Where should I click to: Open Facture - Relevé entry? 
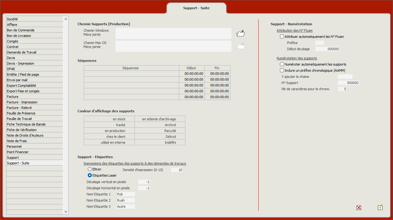tap(35, 108)
